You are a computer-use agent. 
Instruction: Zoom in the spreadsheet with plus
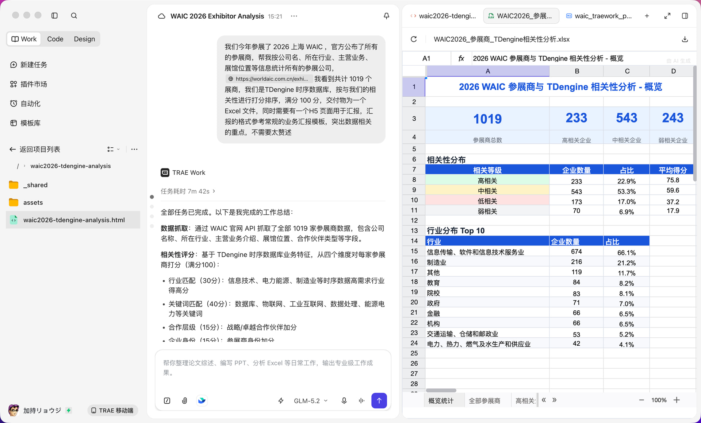(677, 400)
